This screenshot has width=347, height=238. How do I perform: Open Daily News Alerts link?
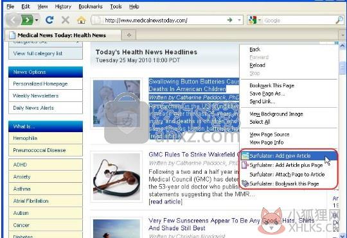33,108
